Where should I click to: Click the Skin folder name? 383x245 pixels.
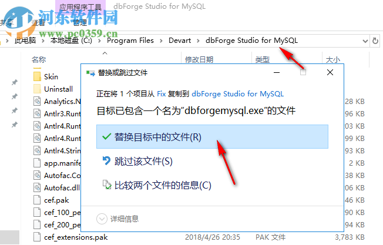pyautogui.click(x=51, y=77)
